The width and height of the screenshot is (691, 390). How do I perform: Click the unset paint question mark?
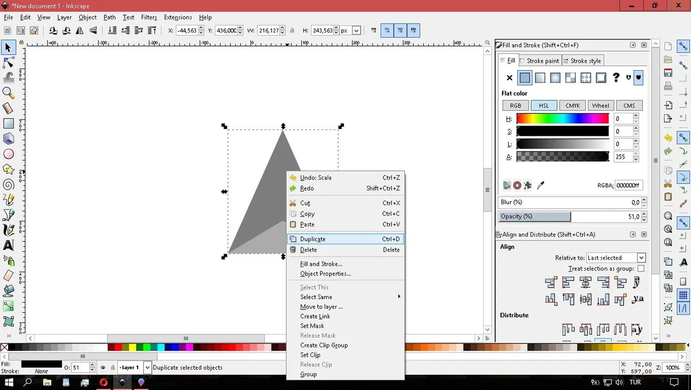point(616,78)
